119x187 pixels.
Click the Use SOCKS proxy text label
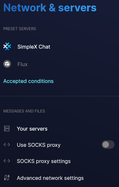tap(39, 145)
